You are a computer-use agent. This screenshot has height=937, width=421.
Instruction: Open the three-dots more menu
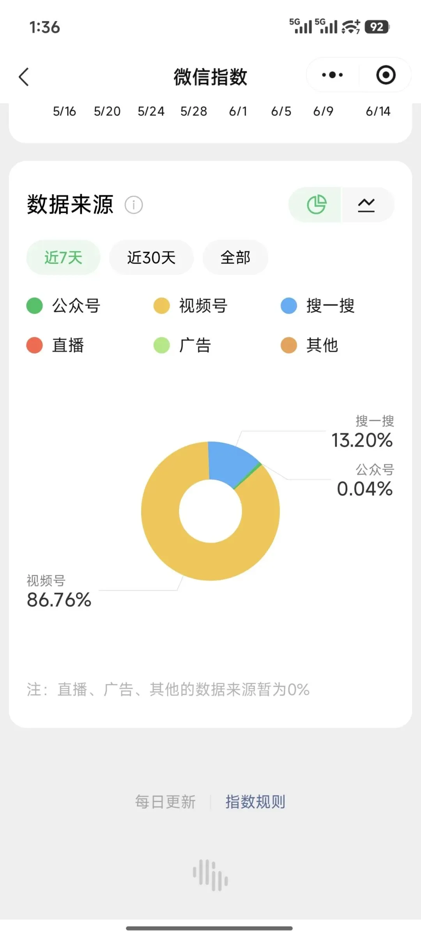pos(332,75)
